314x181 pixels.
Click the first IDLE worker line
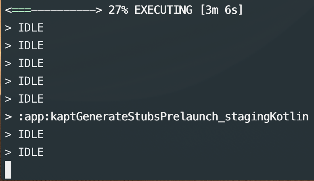(x=31, y=28)
